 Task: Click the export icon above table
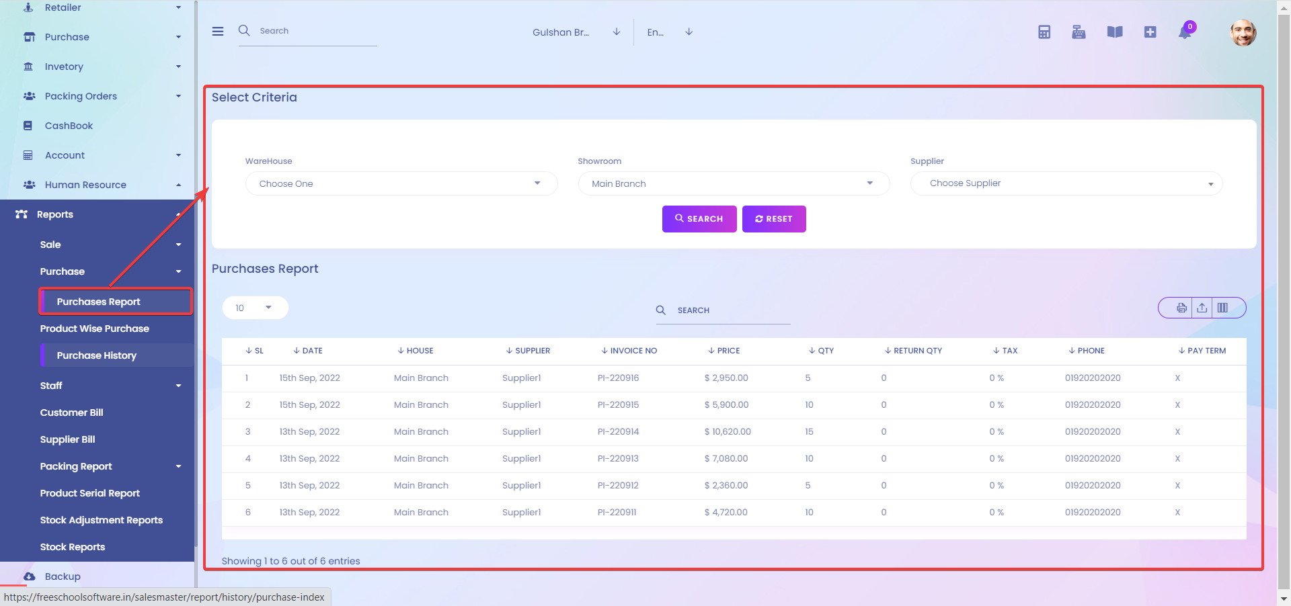[x=1202, y=308]
